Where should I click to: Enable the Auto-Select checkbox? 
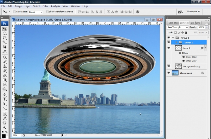pos(14,12)
